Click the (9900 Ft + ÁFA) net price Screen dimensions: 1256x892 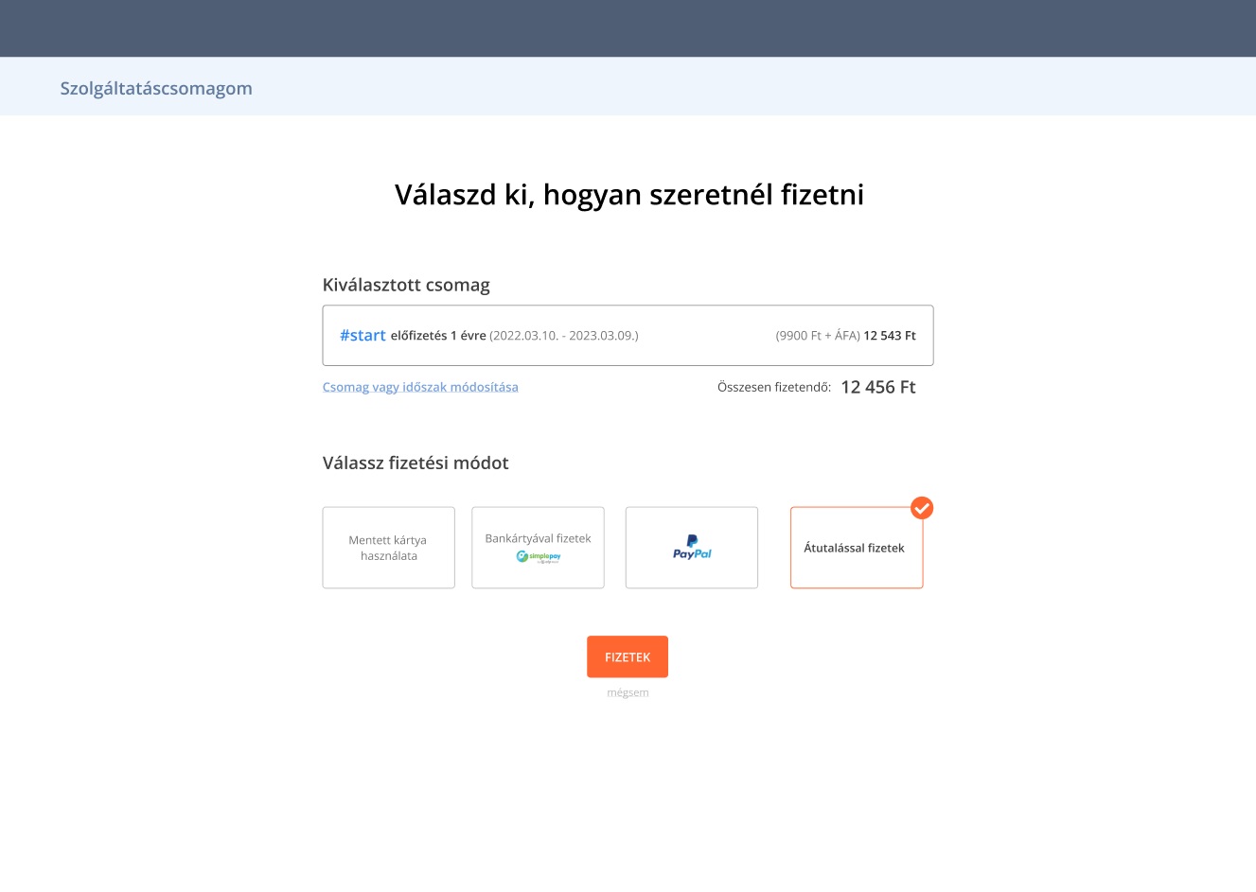pos(818,336)
